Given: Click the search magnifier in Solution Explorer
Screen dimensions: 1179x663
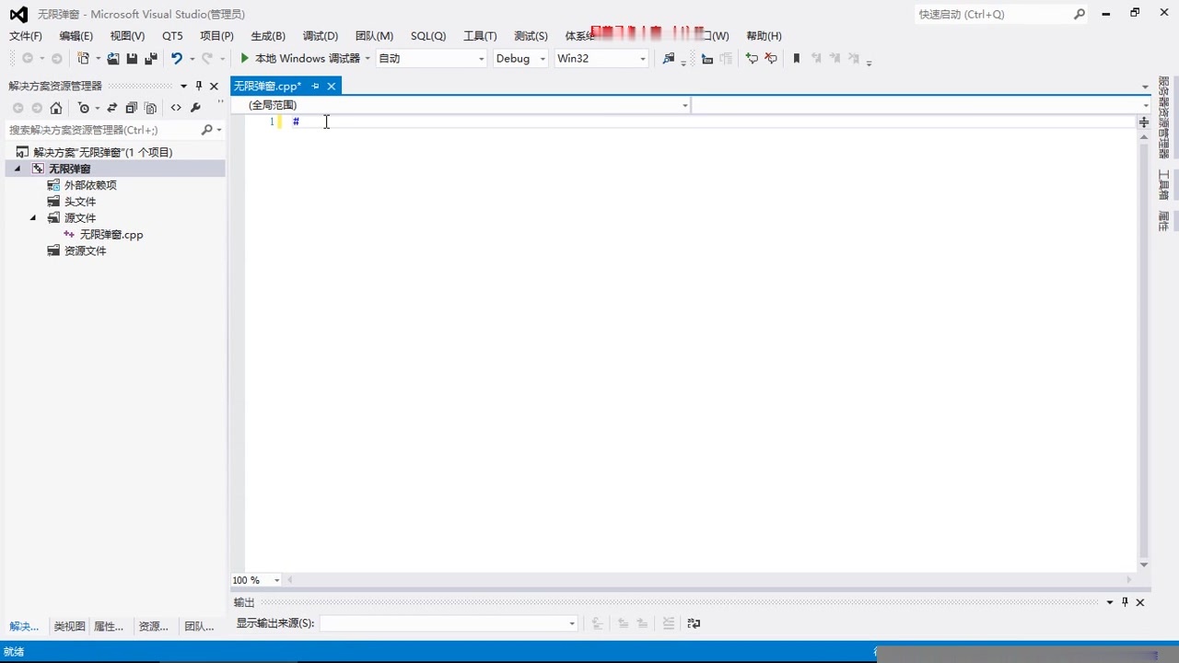Looking at the screenshot, I should (207, 130).
